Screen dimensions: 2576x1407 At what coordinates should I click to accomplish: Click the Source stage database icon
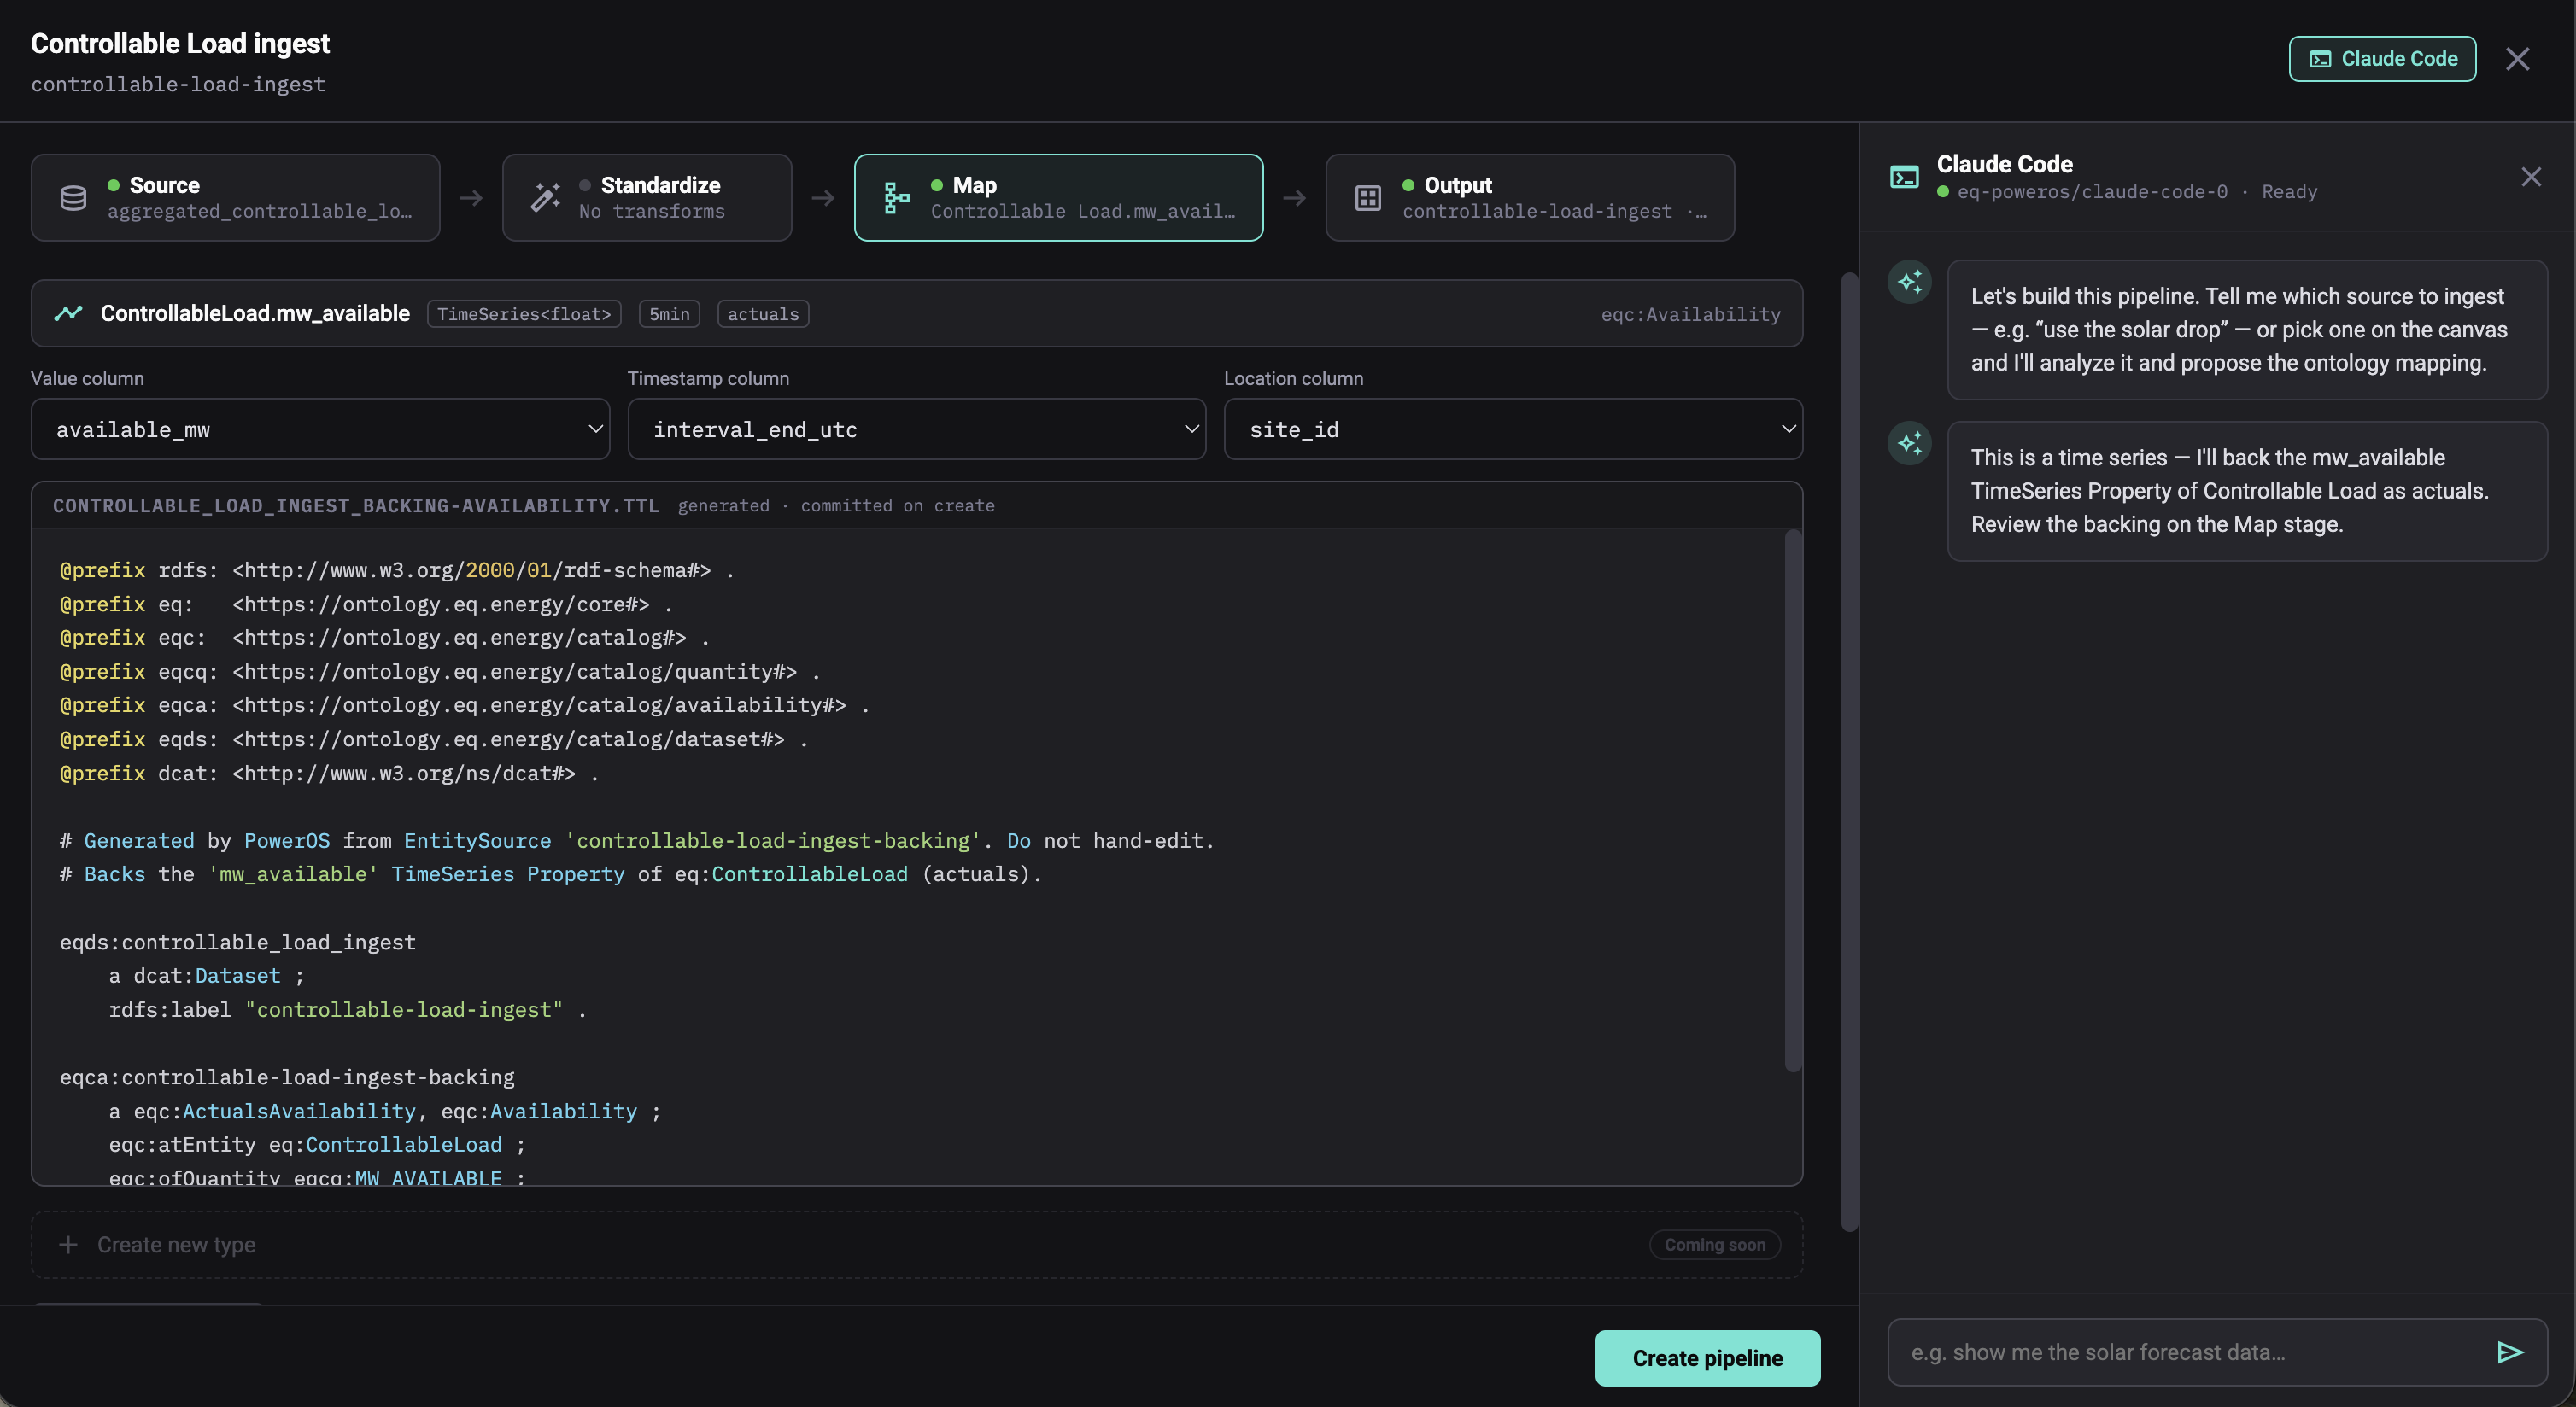coord(73,198)
